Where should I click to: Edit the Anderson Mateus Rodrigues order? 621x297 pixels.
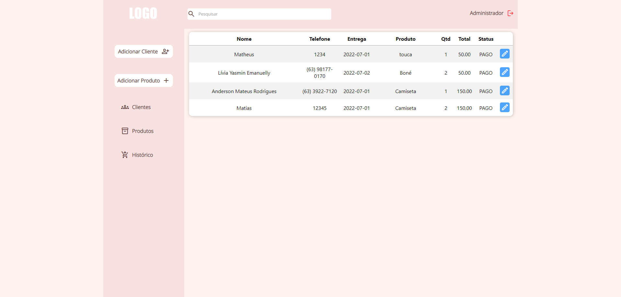coord(505,90)
